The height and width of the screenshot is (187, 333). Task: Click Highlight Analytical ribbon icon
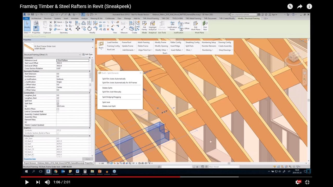point(152,26)
